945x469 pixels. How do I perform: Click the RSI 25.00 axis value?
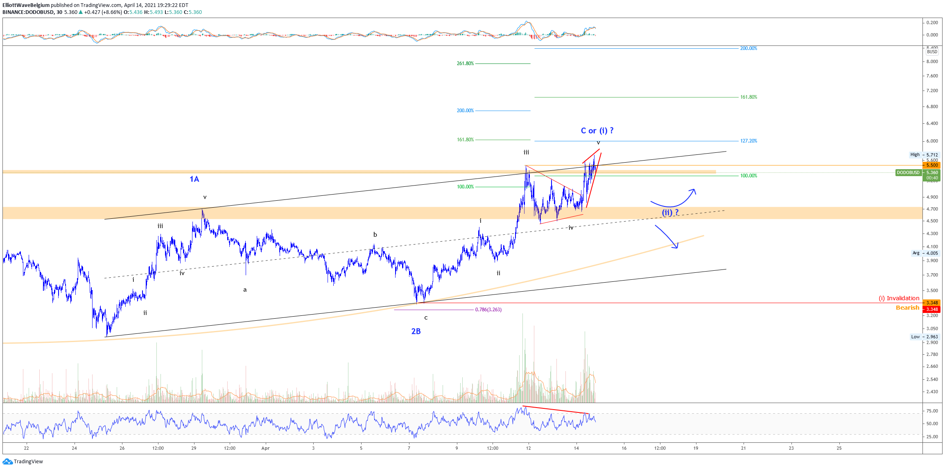point(932,437)
